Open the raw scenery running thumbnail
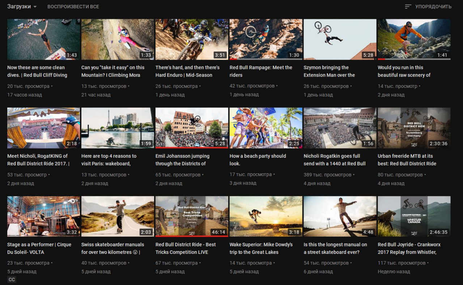Screen dimensions: 463x285 tap(414, 39)
